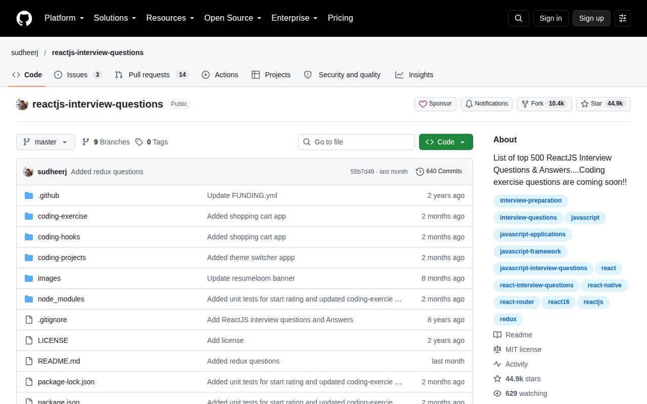Click the .github folder icon
Screen dimensions: 647x404
point(29,195)
